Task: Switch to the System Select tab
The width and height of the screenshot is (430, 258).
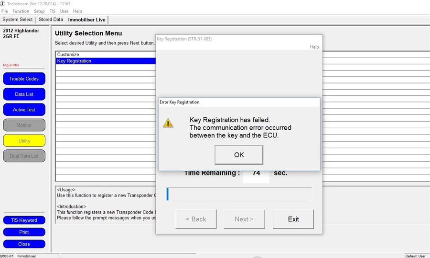Action: click(x=18, y=20)
